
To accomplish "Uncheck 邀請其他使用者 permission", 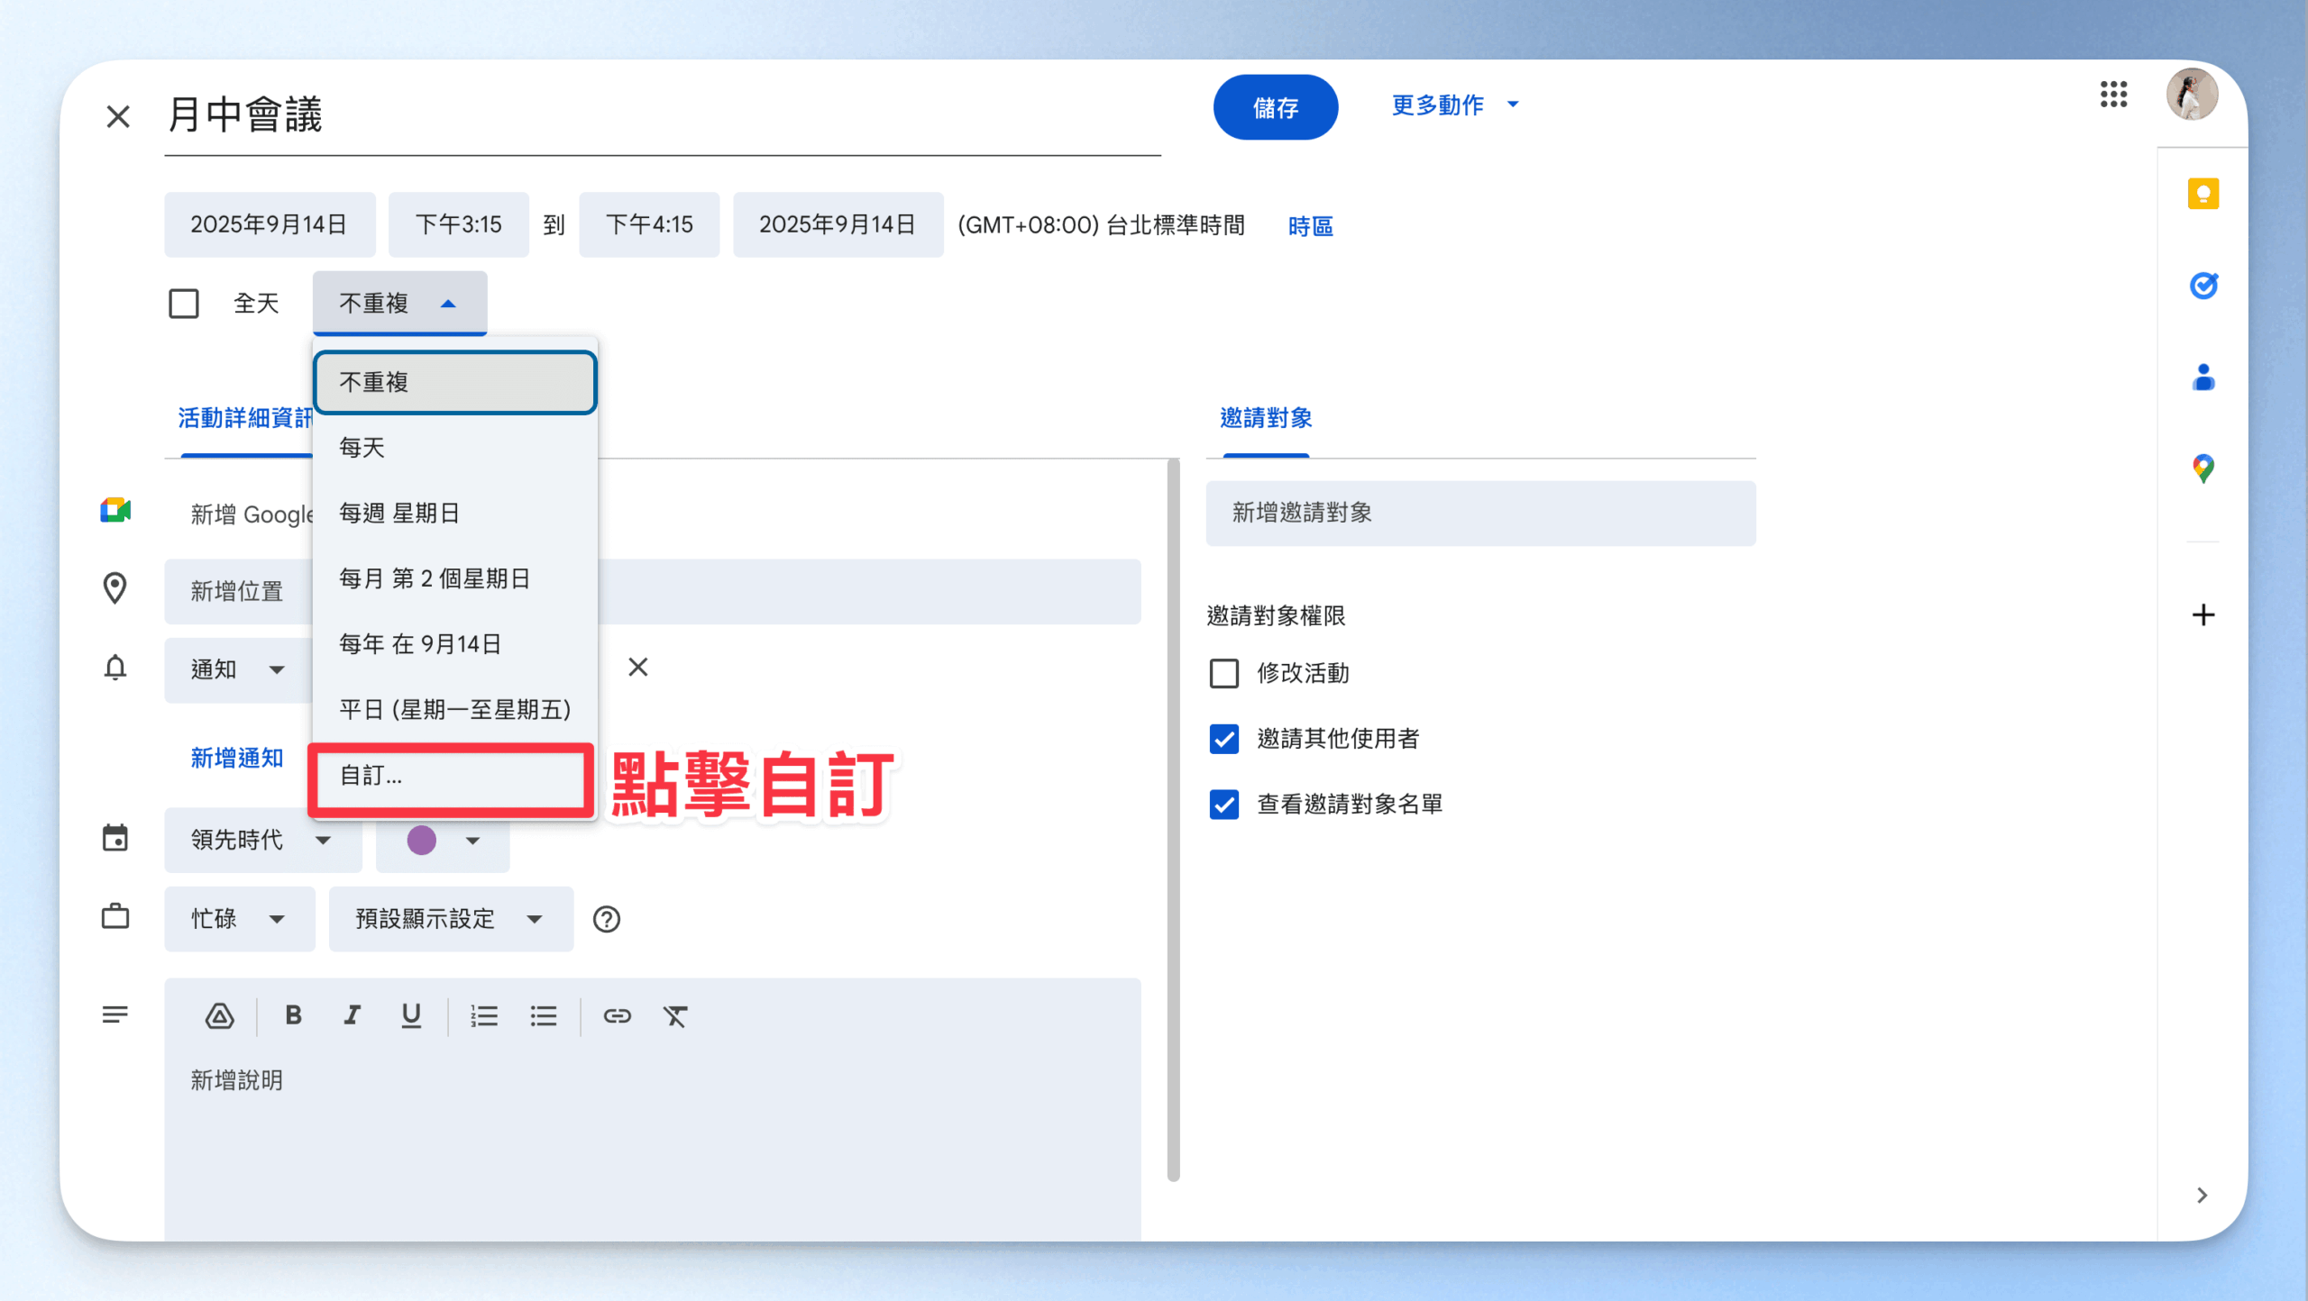I will (1223, 739).
